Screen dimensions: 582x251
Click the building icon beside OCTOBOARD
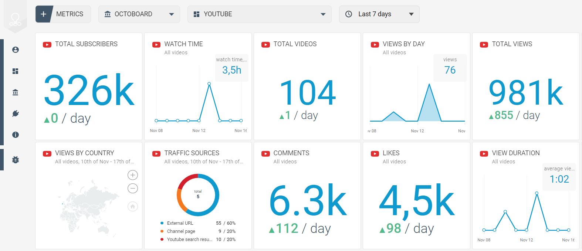coord(108,14)
